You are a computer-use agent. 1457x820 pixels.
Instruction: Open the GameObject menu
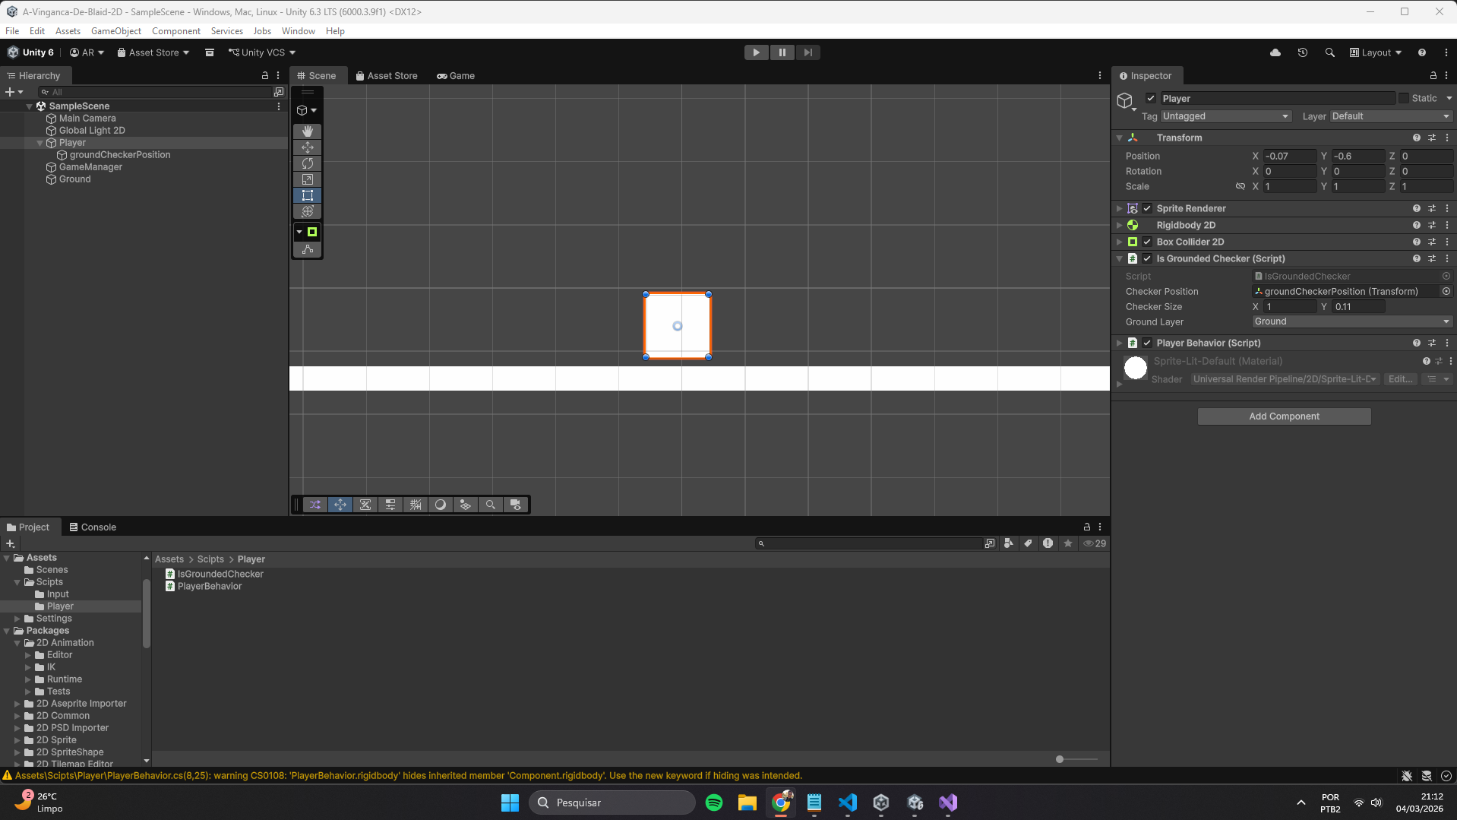click(115, 30)
